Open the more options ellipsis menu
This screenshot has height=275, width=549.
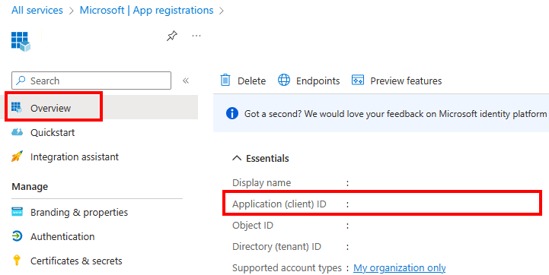(196, 36)
